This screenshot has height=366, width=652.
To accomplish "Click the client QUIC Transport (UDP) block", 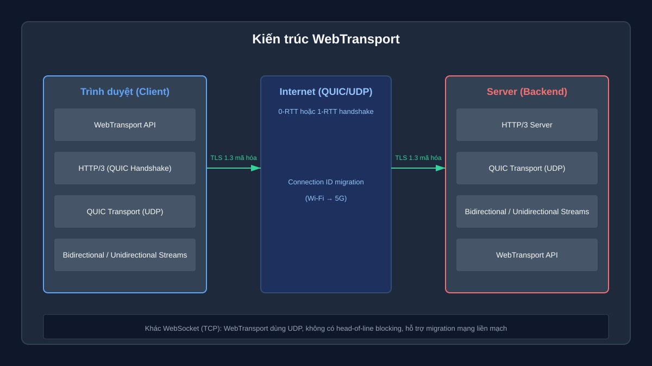I will 125,211.
